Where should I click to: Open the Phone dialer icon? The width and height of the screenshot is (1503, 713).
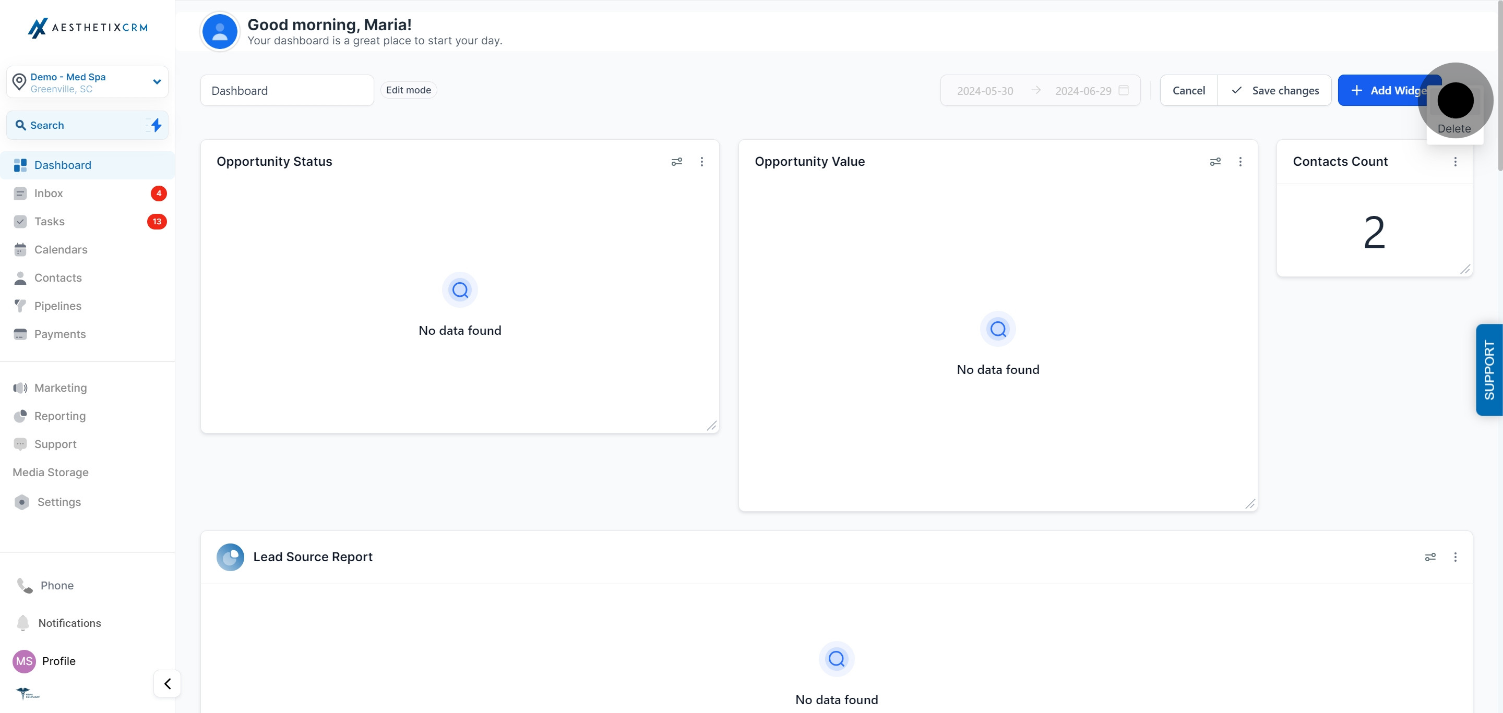point(25,585)
